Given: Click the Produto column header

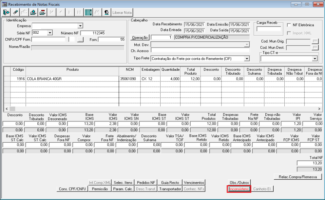Looking at the screenshot, I should pyautogui.click(x=72, y=71).
